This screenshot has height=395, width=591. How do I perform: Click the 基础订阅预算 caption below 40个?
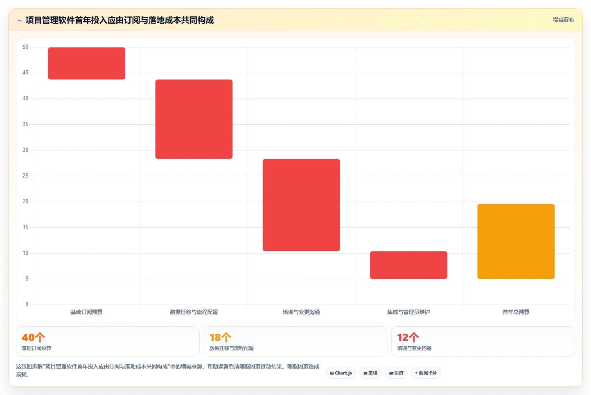[x=36, y=348]
